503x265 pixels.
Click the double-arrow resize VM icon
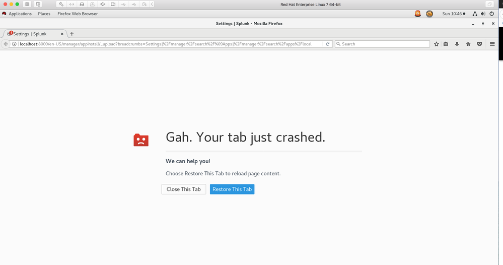coord(71,4)
